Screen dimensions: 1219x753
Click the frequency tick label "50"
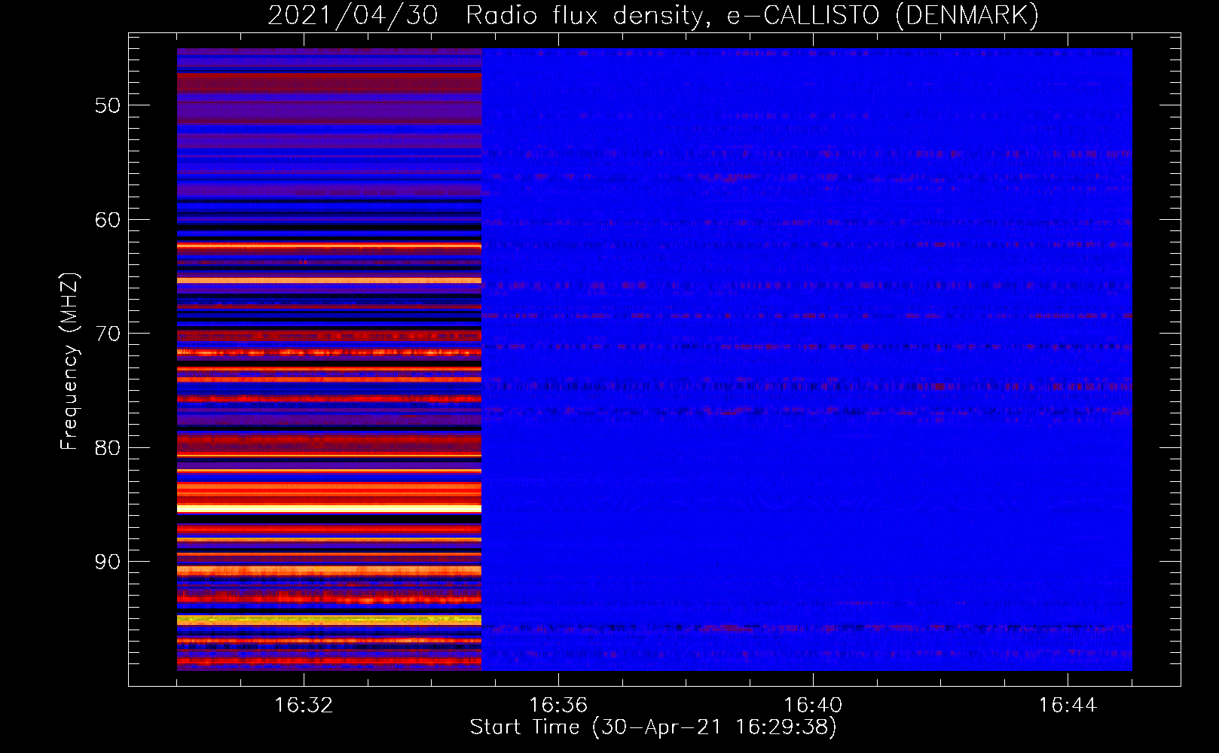pyautogui.click(x=108, y=105)
